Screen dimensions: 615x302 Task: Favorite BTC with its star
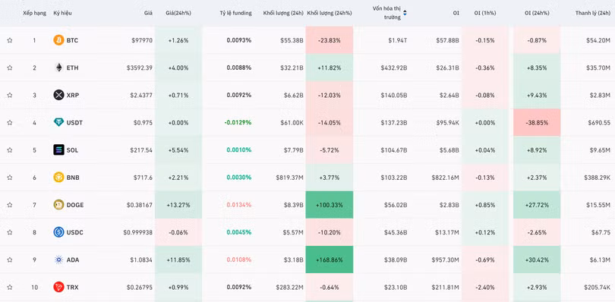pyautogui.click(x=10, y=40)
